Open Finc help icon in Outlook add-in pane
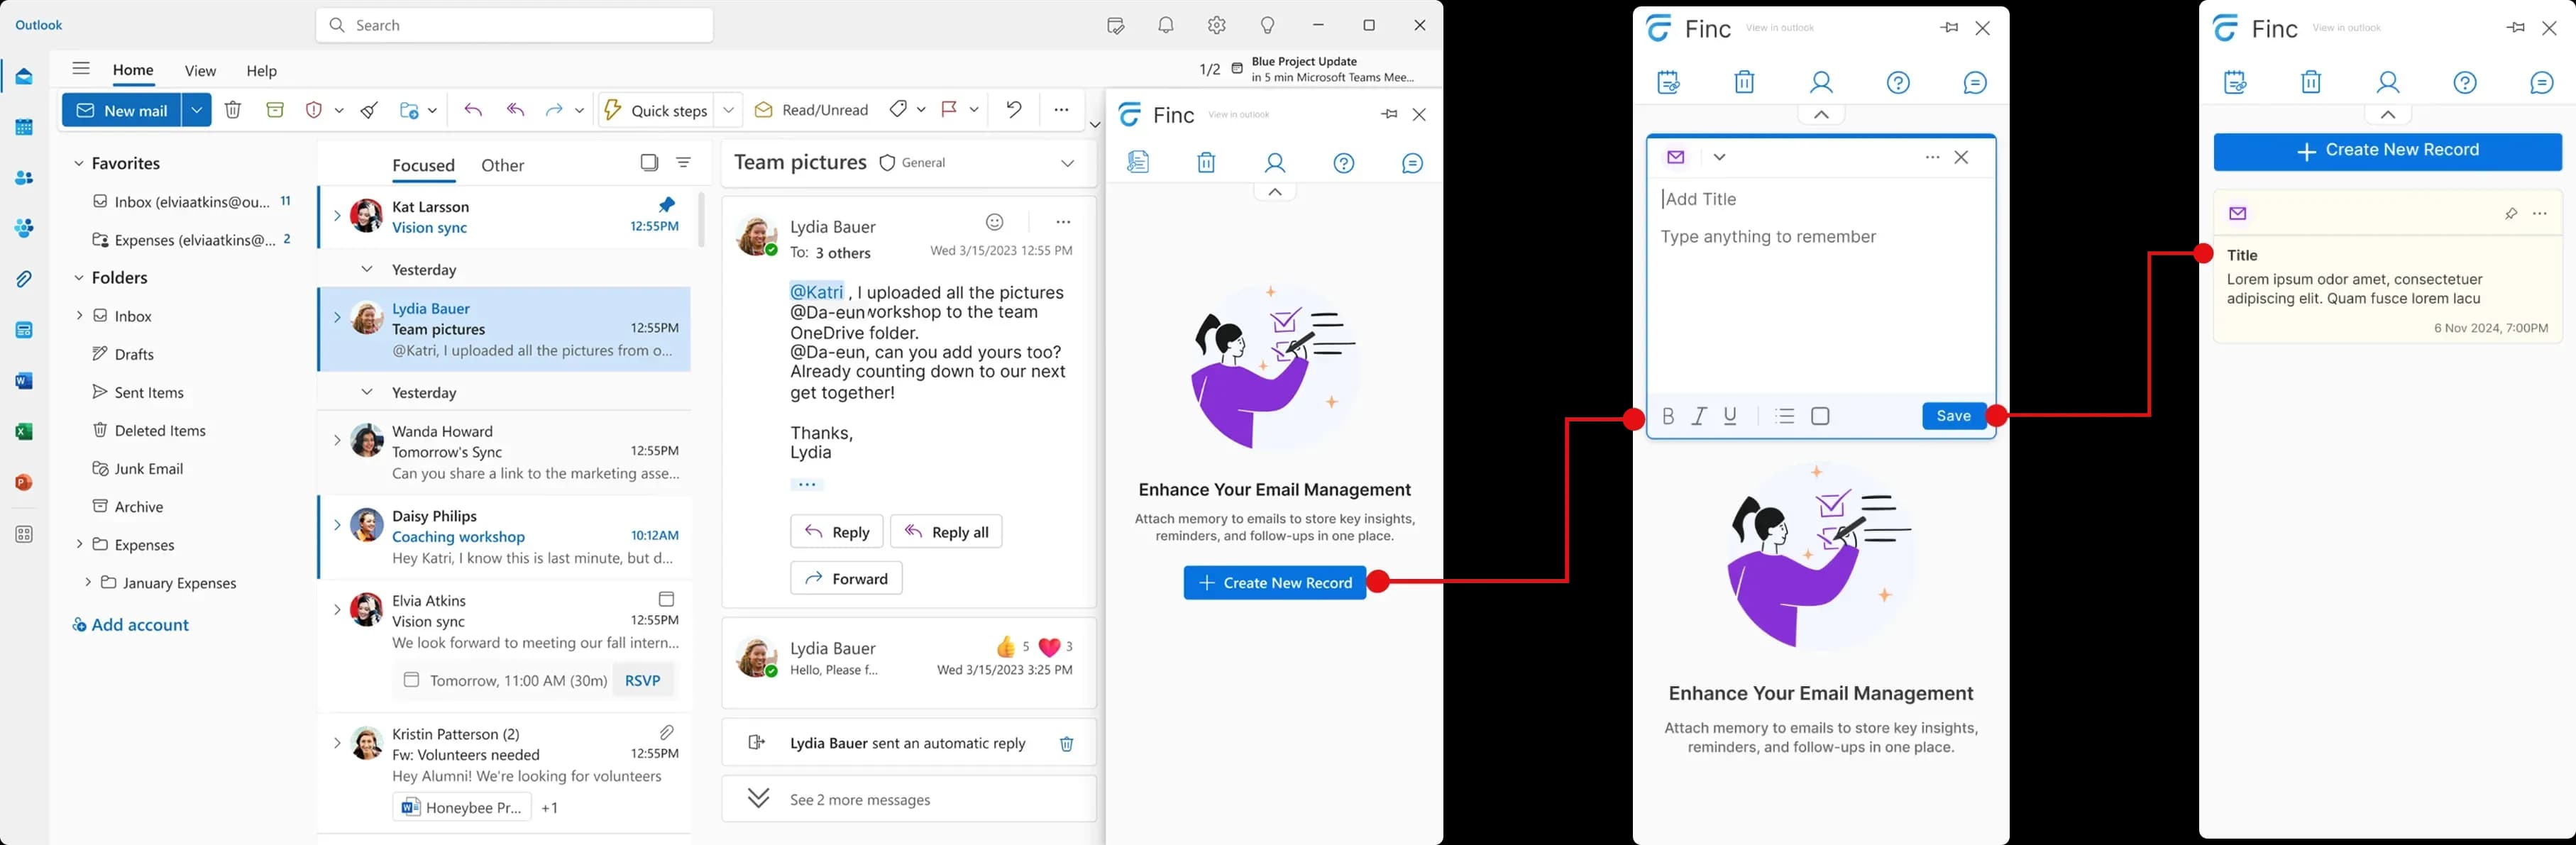Viewport: 2576px width, 845px height. tap(1344, 162)
